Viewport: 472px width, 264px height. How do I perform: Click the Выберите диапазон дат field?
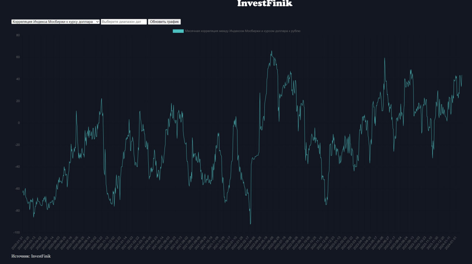click(124, 22)
